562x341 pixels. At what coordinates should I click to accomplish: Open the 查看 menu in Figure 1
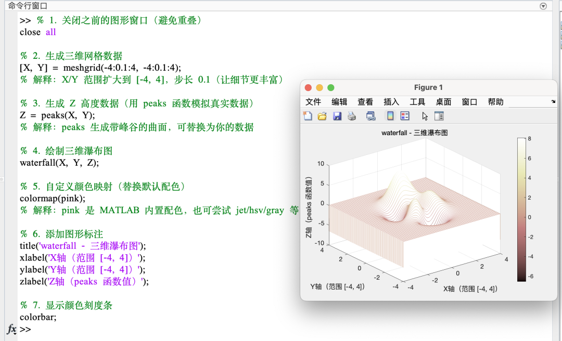click(365, 102)
